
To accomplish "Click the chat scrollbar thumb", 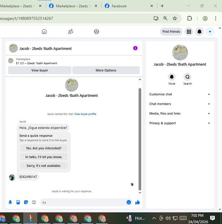I will 140,139.
